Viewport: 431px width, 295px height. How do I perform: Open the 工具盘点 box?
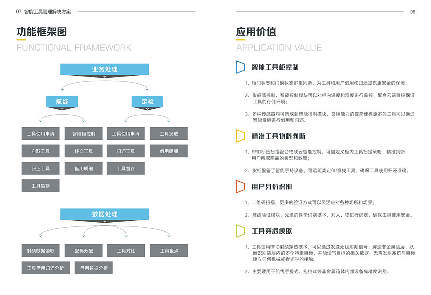pos(169,251)
